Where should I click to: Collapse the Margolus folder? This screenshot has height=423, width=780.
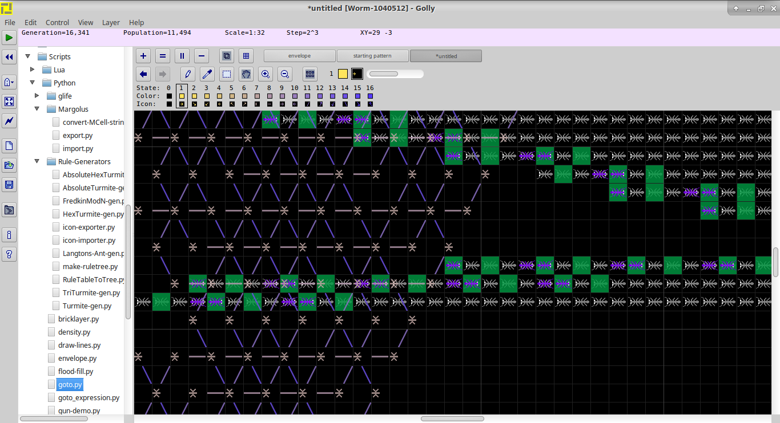37,109
